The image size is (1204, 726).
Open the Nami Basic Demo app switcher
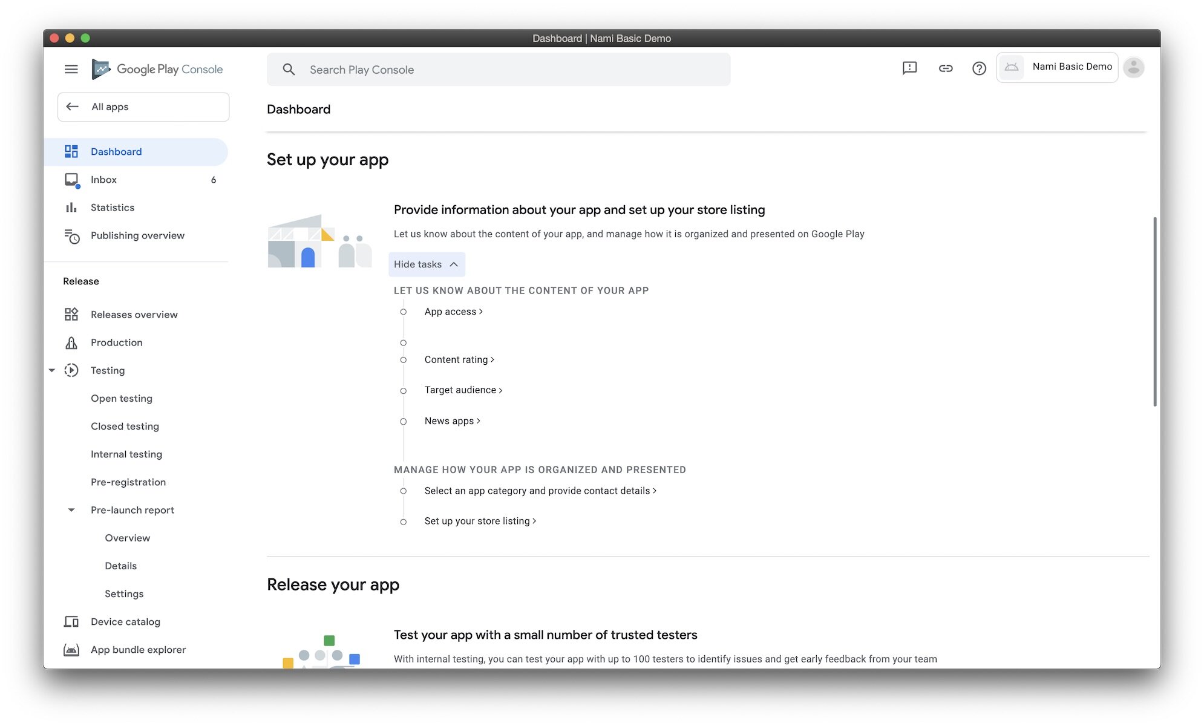[x=1057, y=67]
